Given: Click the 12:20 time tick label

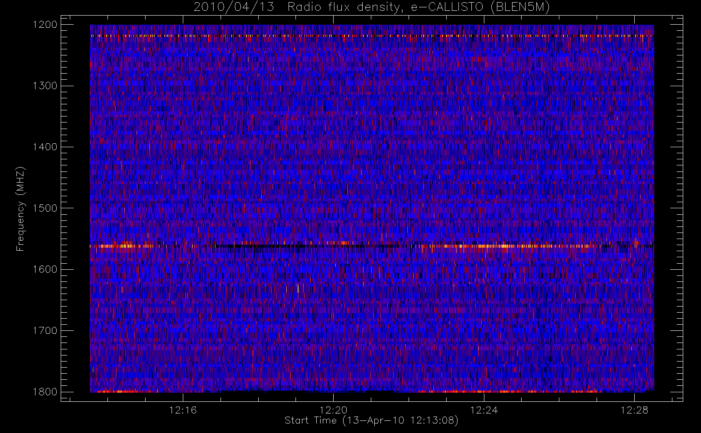Looking at the screenshot, I should (334, 410).
